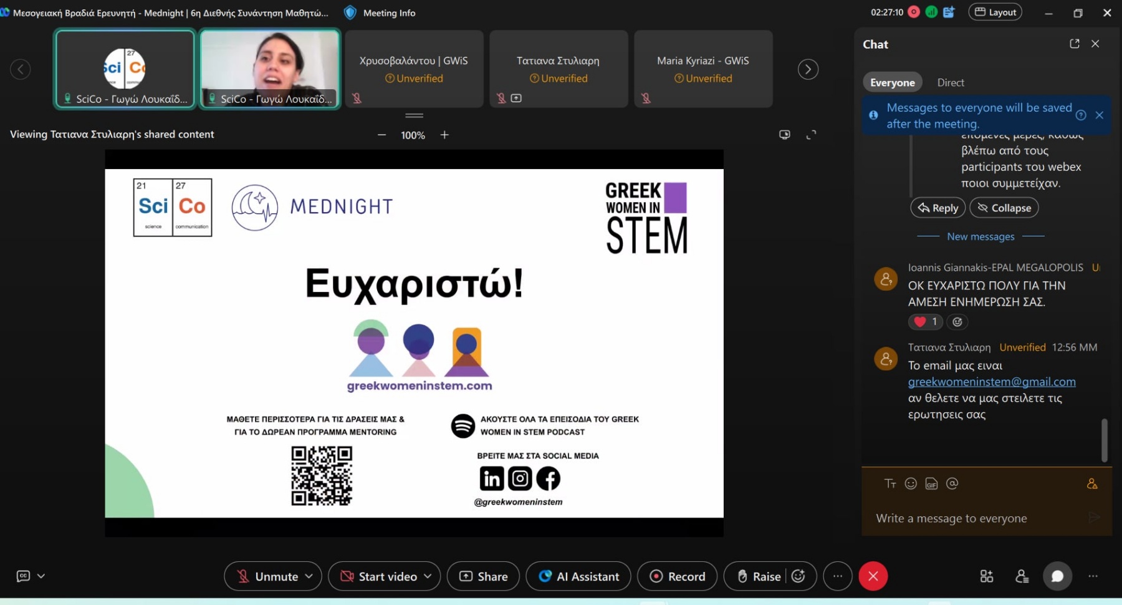Unmute the microphone
The width and height of the screenshot is (1122, 605).
(x=267, y=576)
